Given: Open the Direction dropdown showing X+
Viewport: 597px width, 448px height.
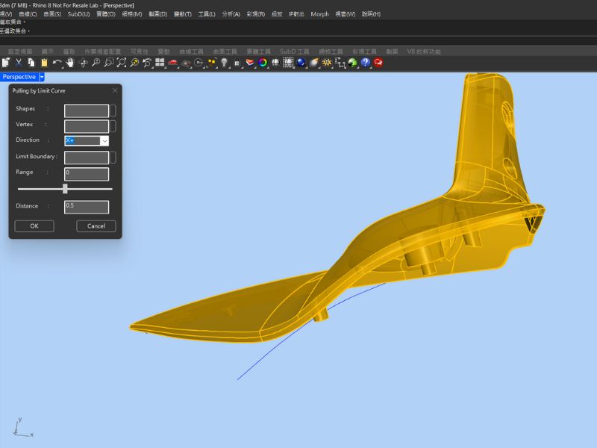Looking at the screenshot, I should pos(104,140).
